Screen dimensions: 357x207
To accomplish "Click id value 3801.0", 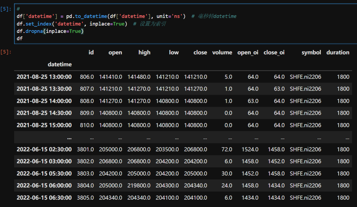I will [x=85, y=149].
